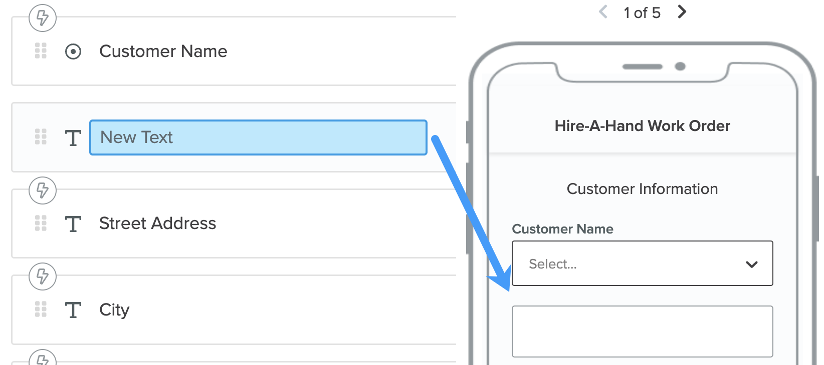Click the lightning bolt icon on City field
Image resolution: width=824 pixels, height=365 pixels.
click(x=42, y=276)
